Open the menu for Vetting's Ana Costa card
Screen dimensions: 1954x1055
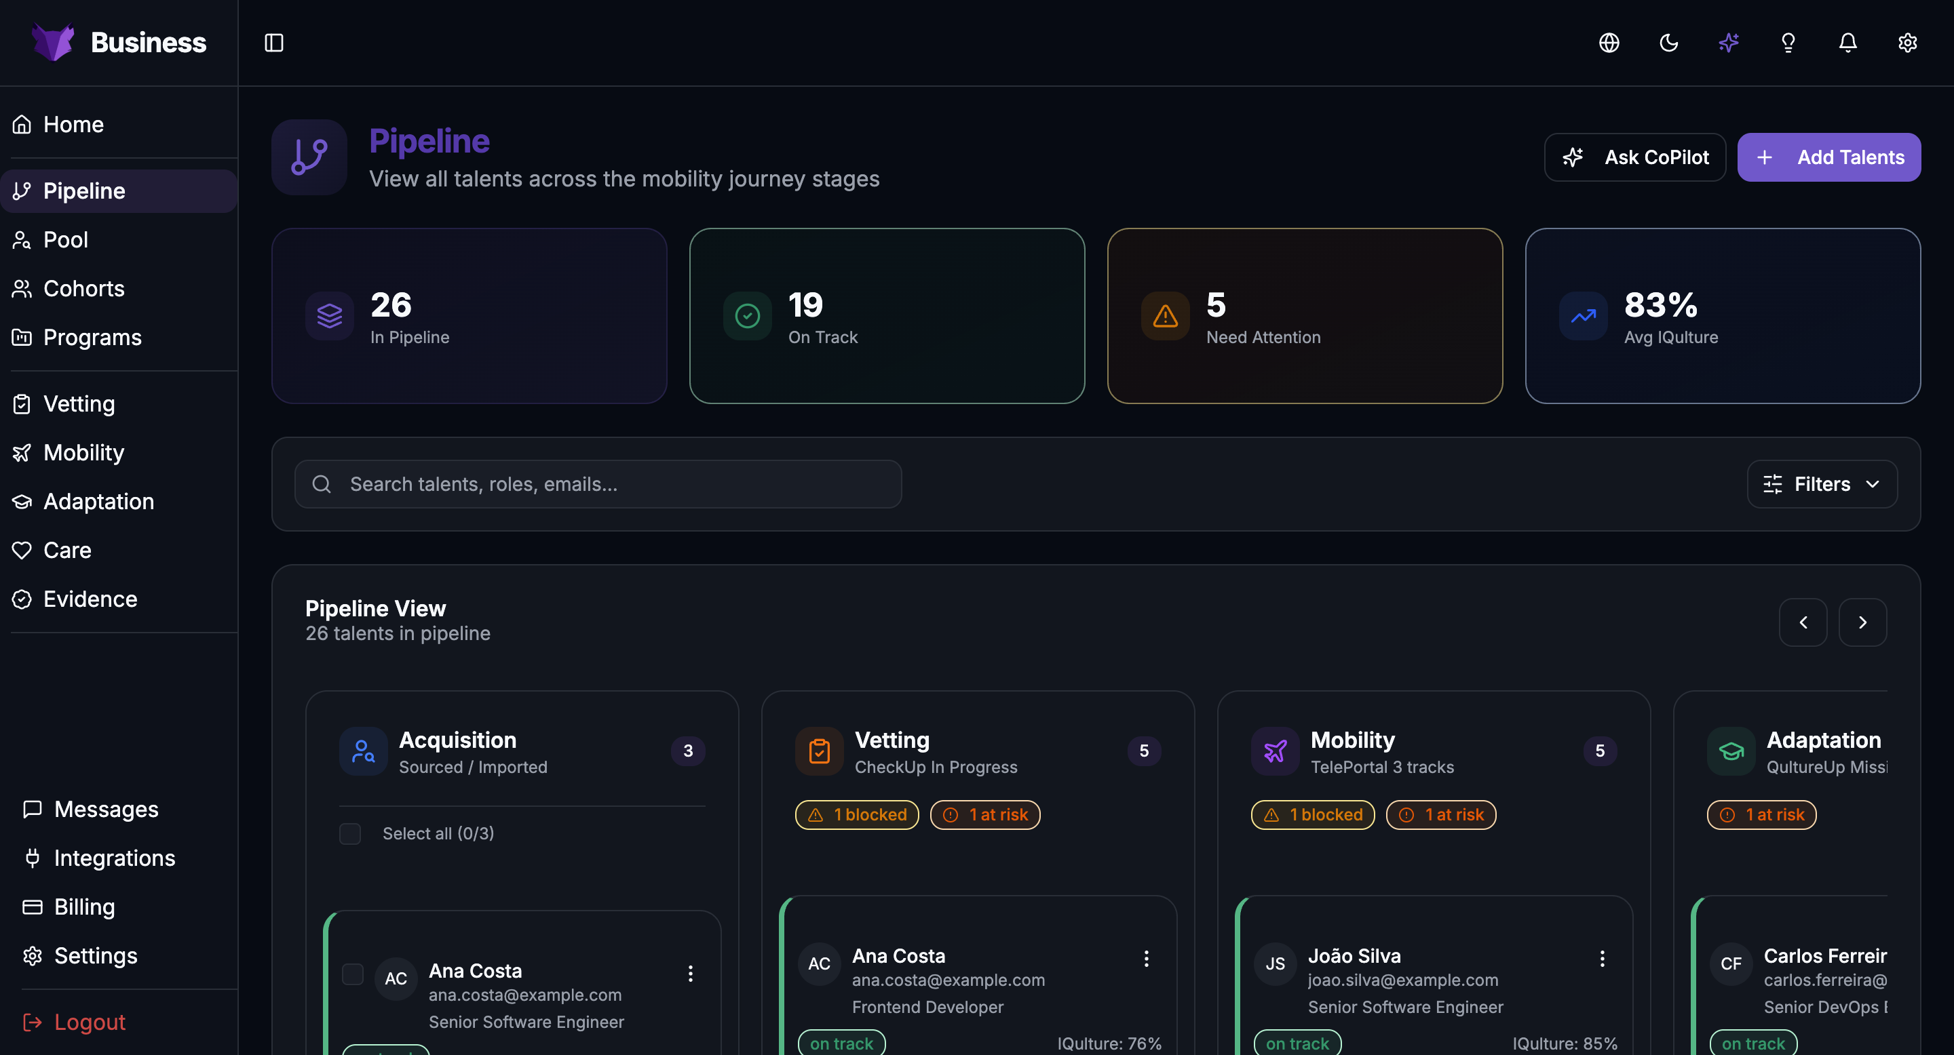pyautogui.click(x=1146, y=959)
